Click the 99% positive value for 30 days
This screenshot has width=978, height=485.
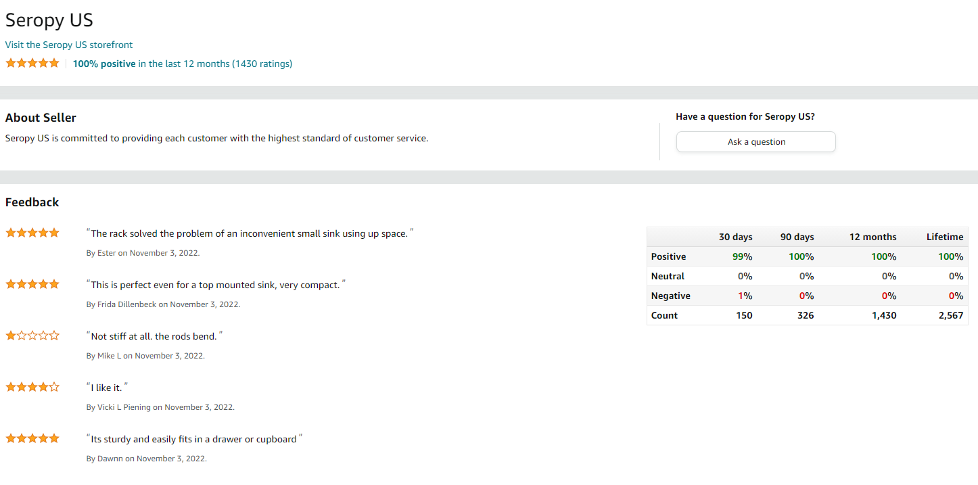coord(743,256)
